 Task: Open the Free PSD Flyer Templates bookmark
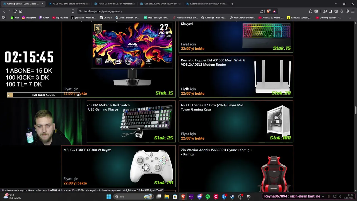156,18
